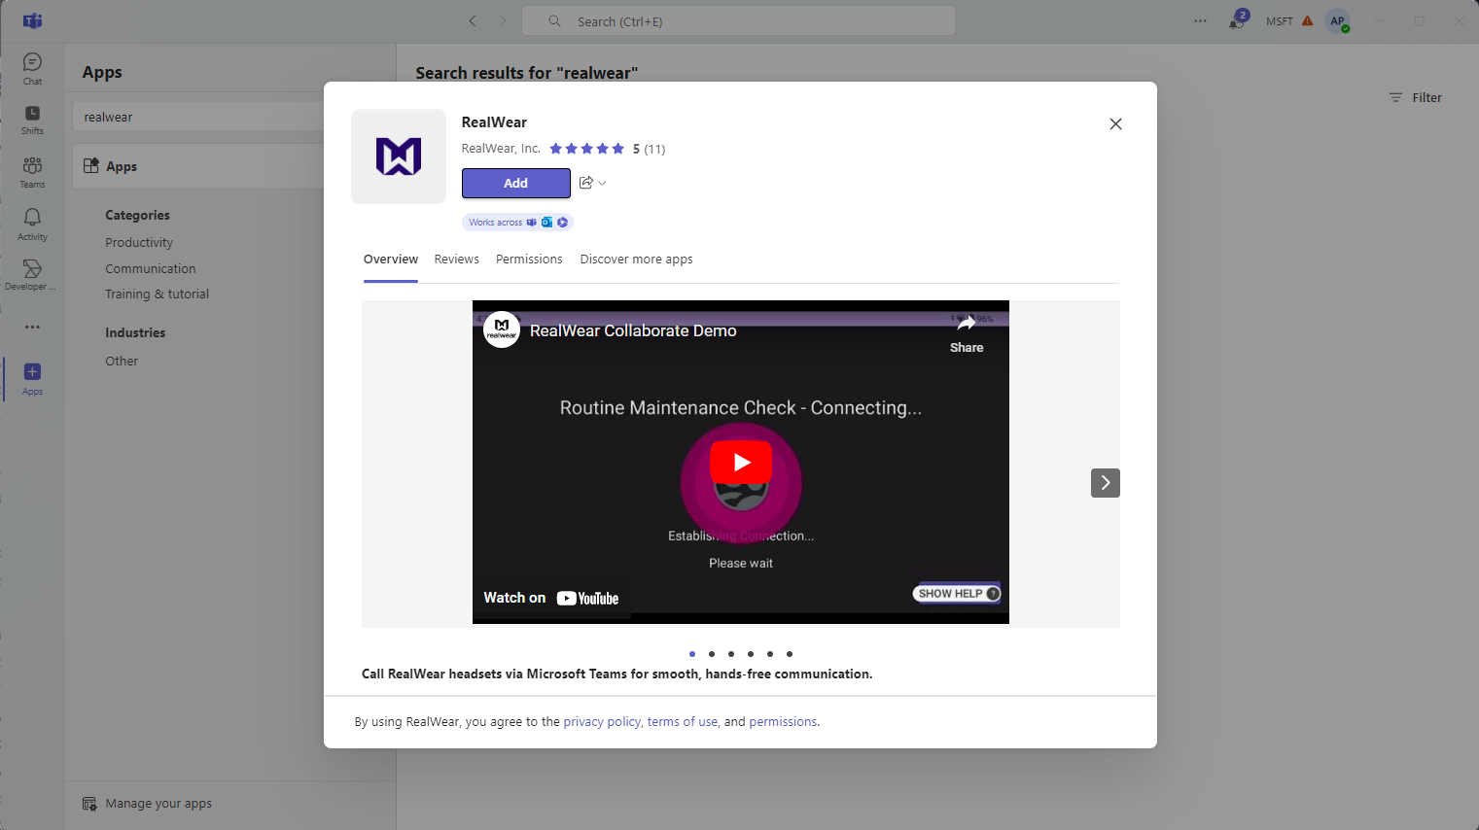Play the RealWear Collaborate Demo video
This screenshot has height=830, width=1479.
740,462
